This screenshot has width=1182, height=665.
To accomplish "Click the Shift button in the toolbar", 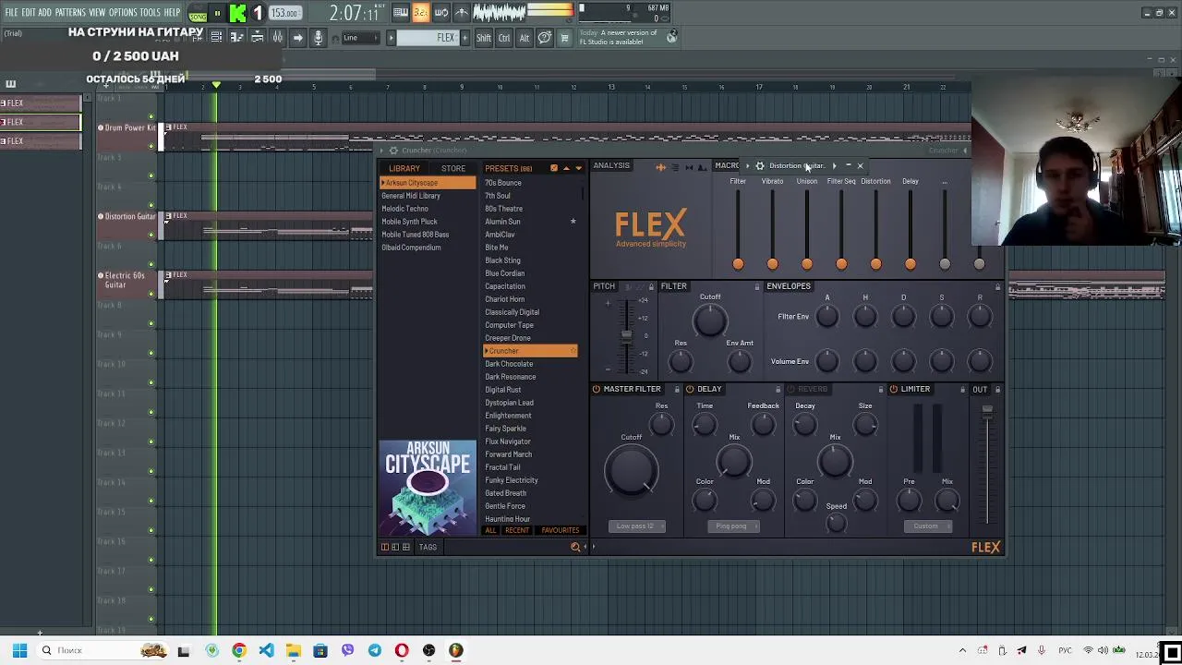I will (484, 38).
